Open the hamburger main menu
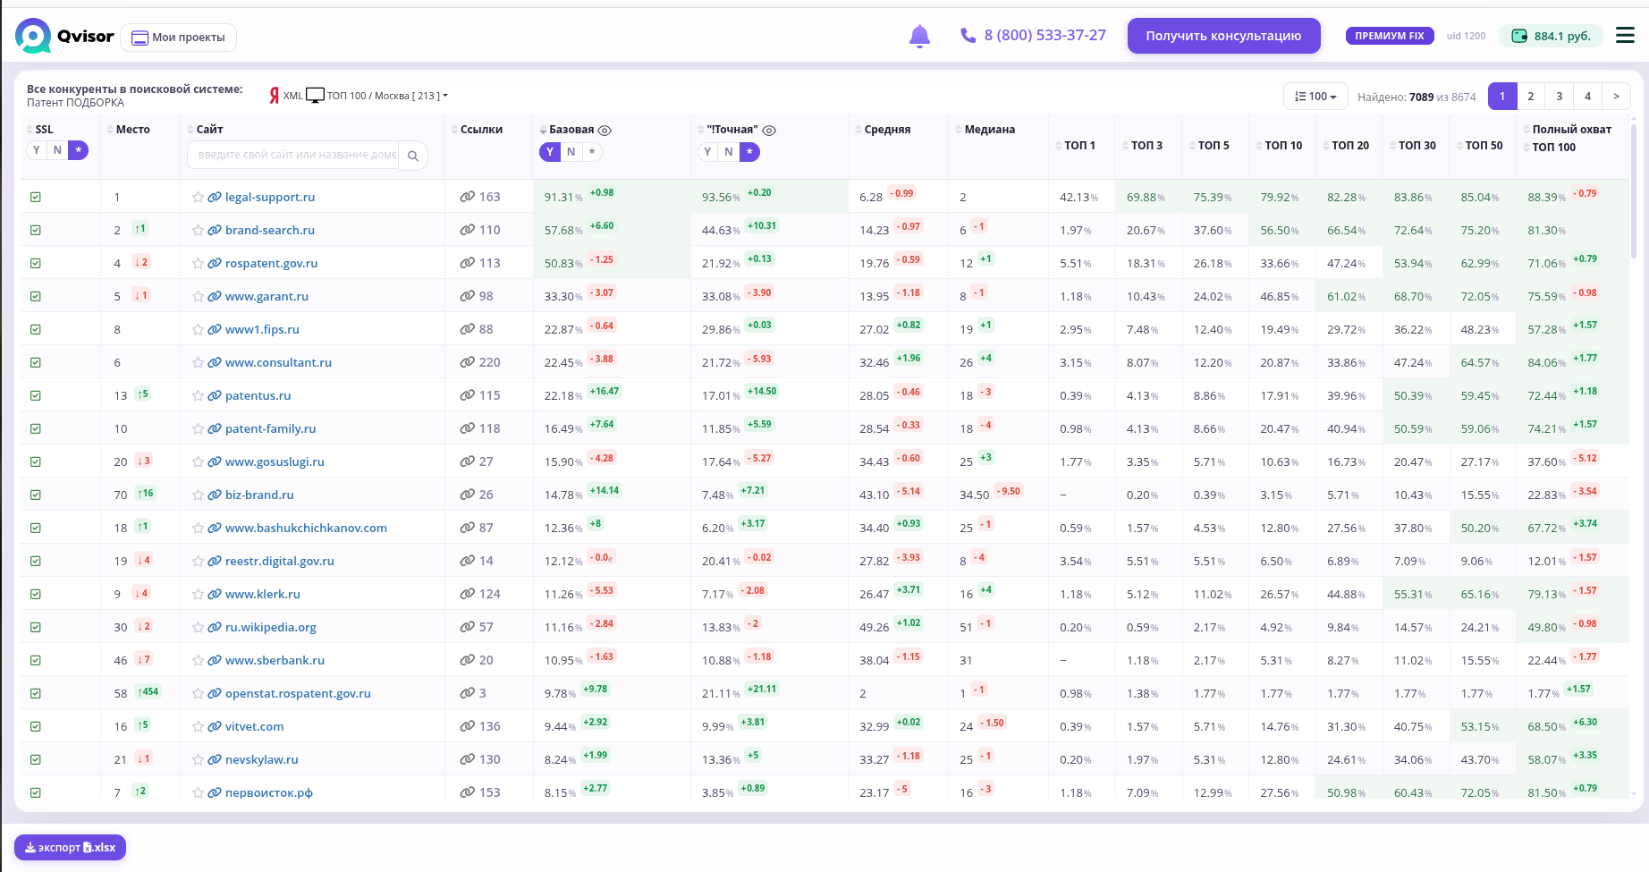The height and width of the screenshot is (872, 1649). [1626, 36]
